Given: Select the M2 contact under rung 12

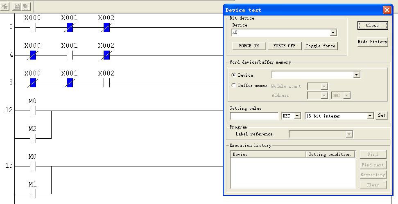Looking at the screenshot, I should [x=33, y=138].
